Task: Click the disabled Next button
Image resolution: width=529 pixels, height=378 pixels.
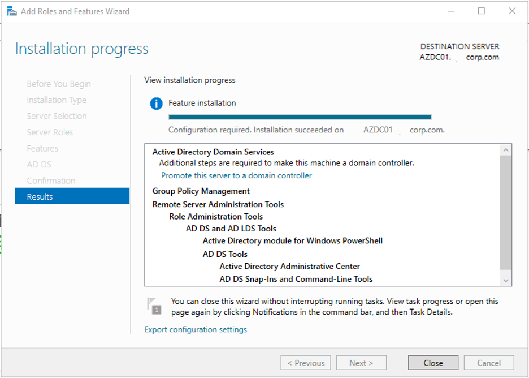Action: [x=361, y=363]
